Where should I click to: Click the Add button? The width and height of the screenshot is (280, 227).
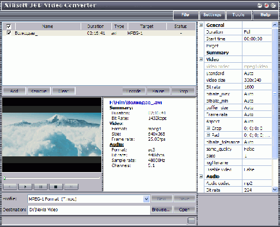tap(14, 91)
